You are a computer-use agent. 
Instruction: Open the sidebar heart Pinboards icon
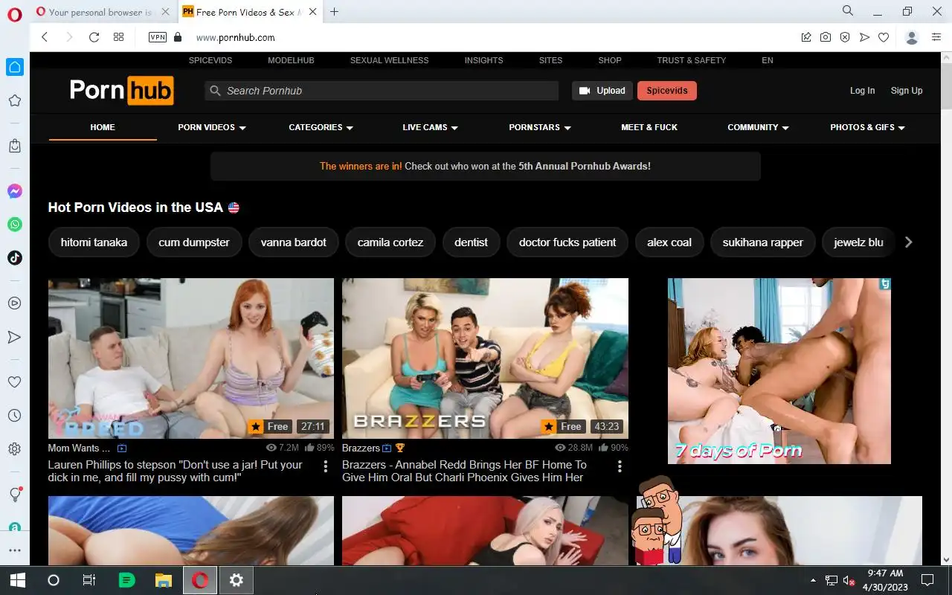pos(15,382)
